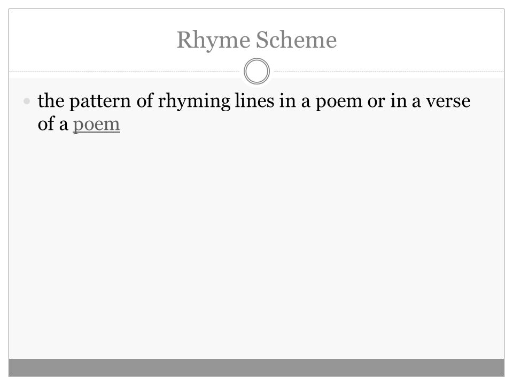
Task: Click the word lines in the definition
Action: [x=254, y=101]
